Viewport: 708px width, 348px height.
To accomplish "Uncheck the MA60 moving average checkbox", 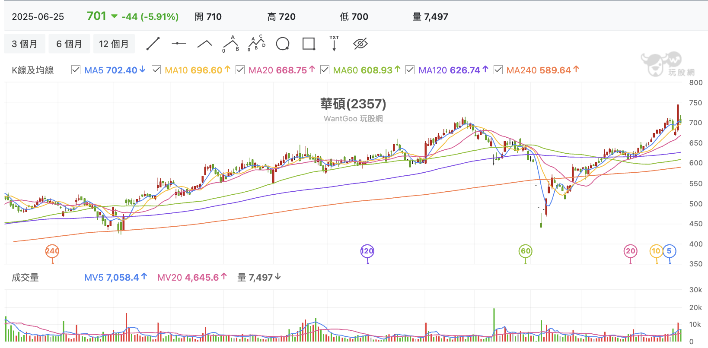I will 325,70.
